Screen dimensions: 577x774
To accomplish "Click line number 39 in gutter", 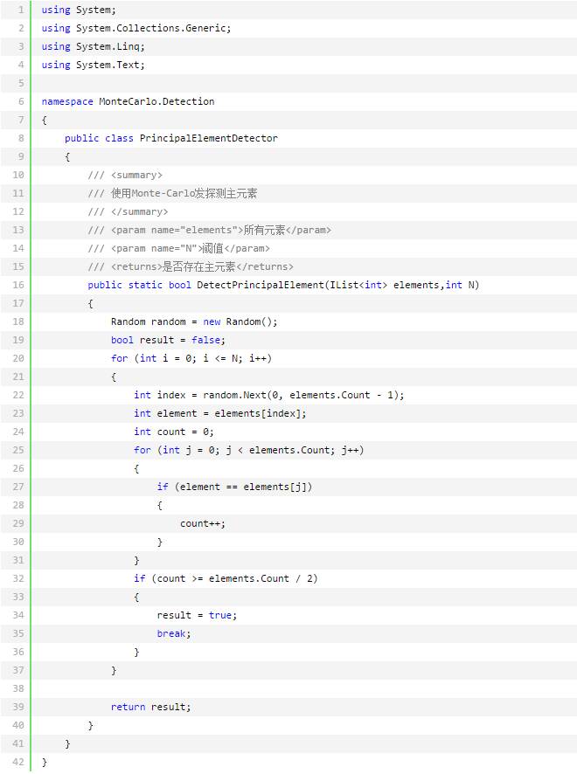I will pyautogui.click(x=18, y=707).
